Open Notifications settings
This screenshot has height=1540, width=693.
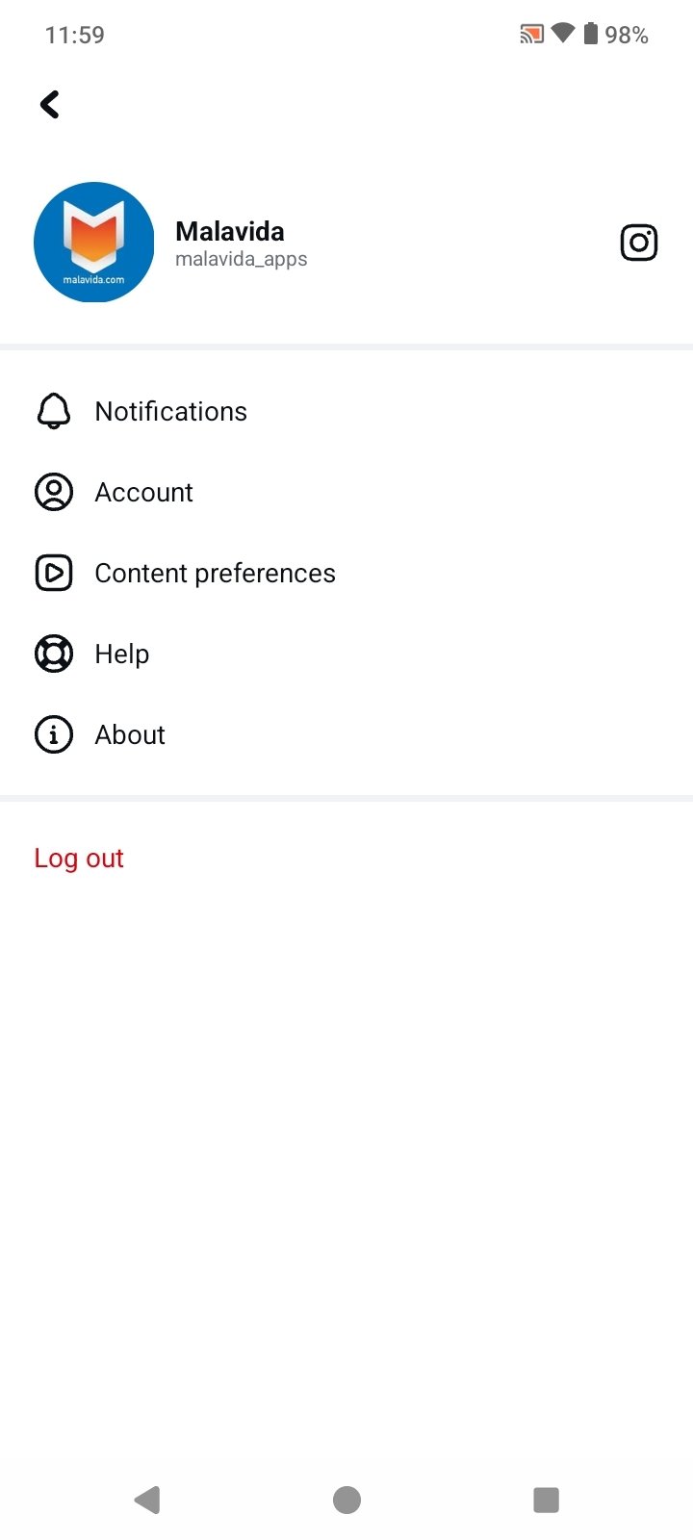click(x=171, y=411)
